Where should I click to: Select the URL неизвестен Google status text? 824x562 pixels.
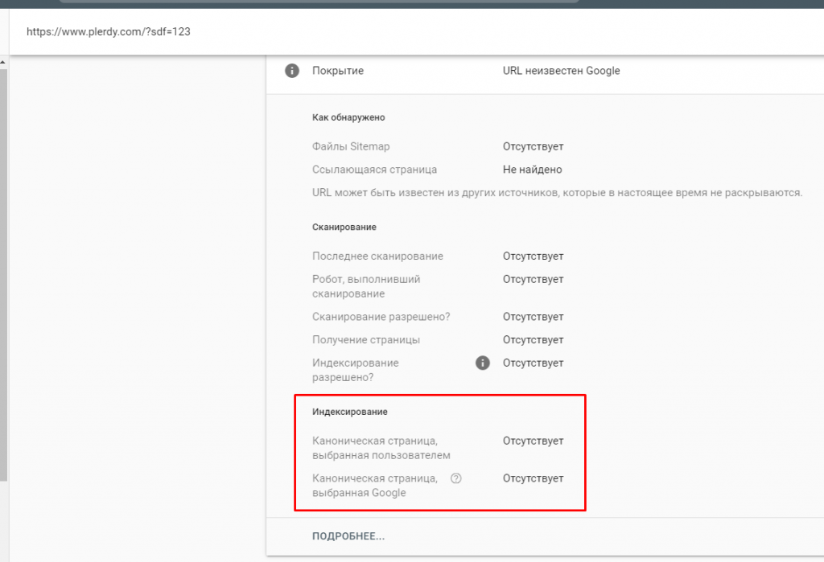point(561,71)
